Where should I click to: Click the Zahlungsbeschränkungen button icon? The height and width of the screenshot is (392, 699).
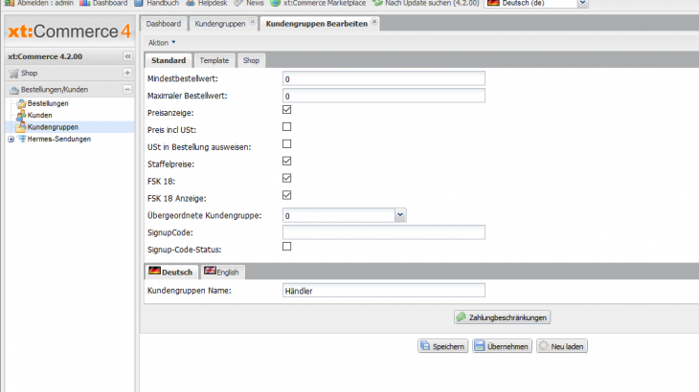[462, 316]
